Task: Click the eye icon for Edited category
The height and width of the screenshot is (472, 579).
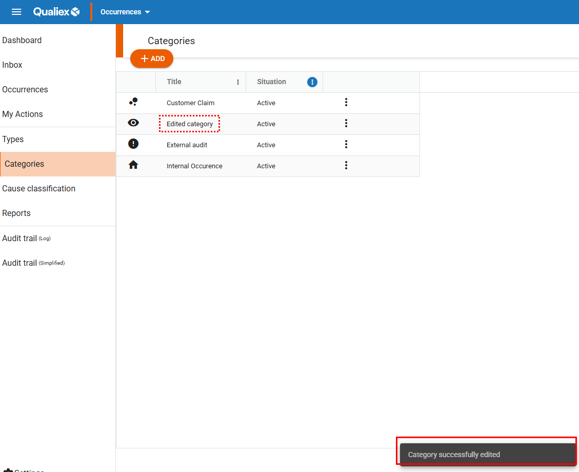Action: click(x=133, y=123)
